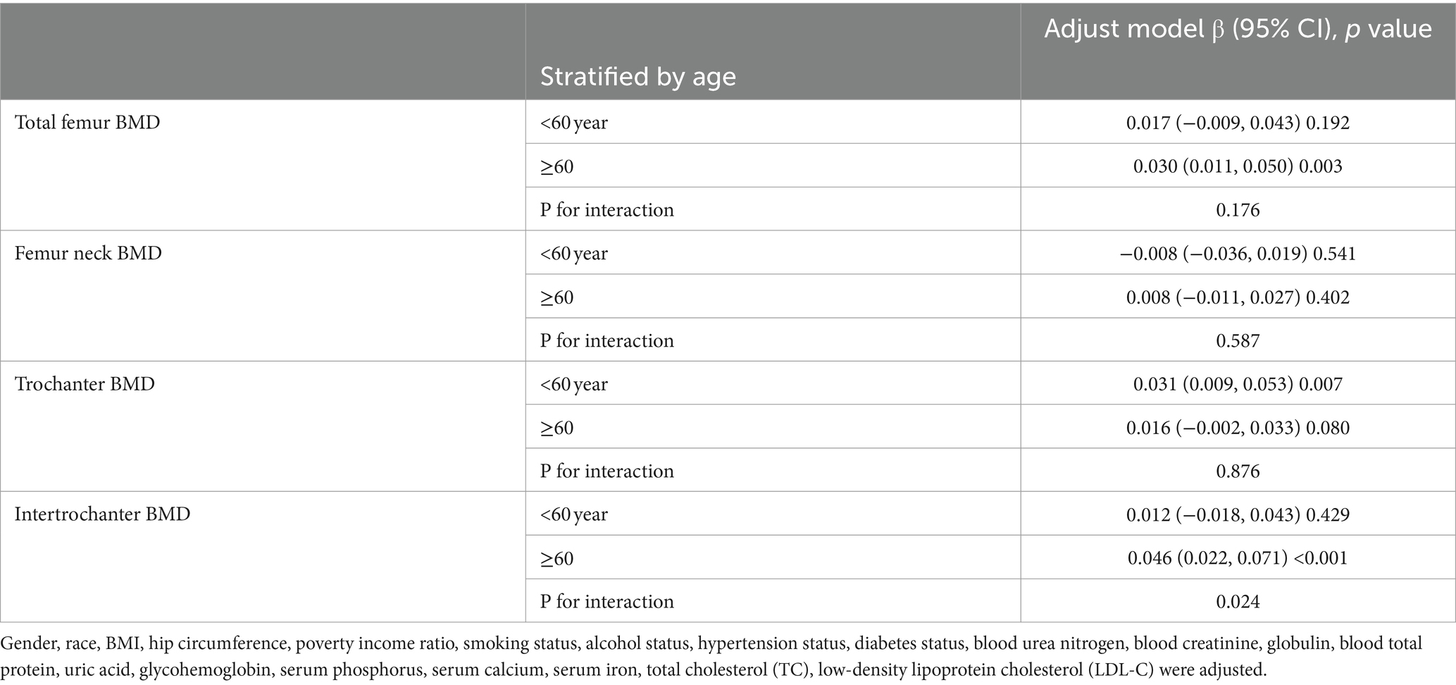Click the value 0.008 (−0.011, 0.027) 0.402
The height and width of the screenshot is (685, 1456).
(1238, 297)
